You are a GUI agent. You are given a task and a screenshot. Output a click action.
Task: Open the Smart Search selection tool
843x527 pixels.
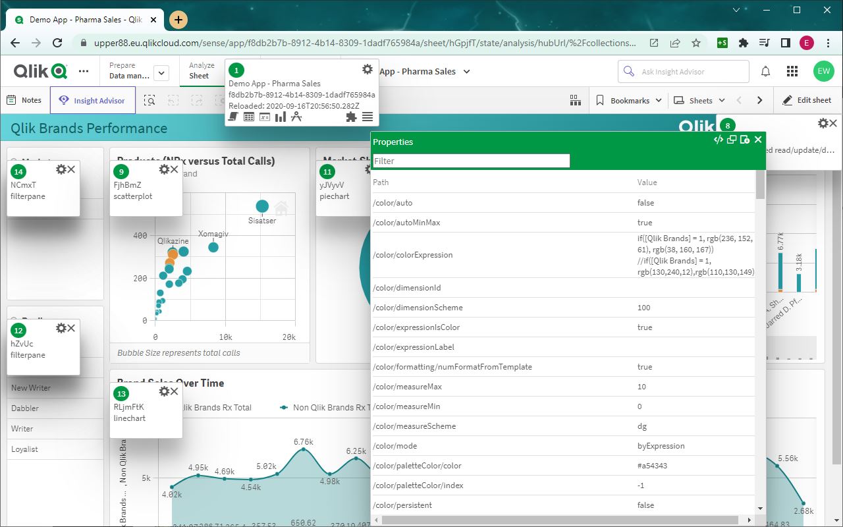[150, 100]
